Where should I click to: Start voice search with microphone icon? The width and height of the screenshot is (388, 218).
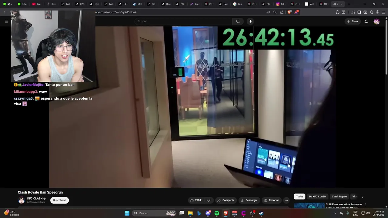click(x=250, y=21)
